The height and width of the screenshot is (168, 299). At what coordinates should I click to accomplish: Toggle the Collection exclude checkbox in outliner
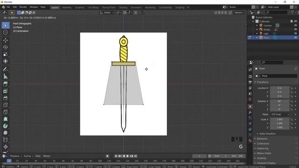[x=292, y=21]
